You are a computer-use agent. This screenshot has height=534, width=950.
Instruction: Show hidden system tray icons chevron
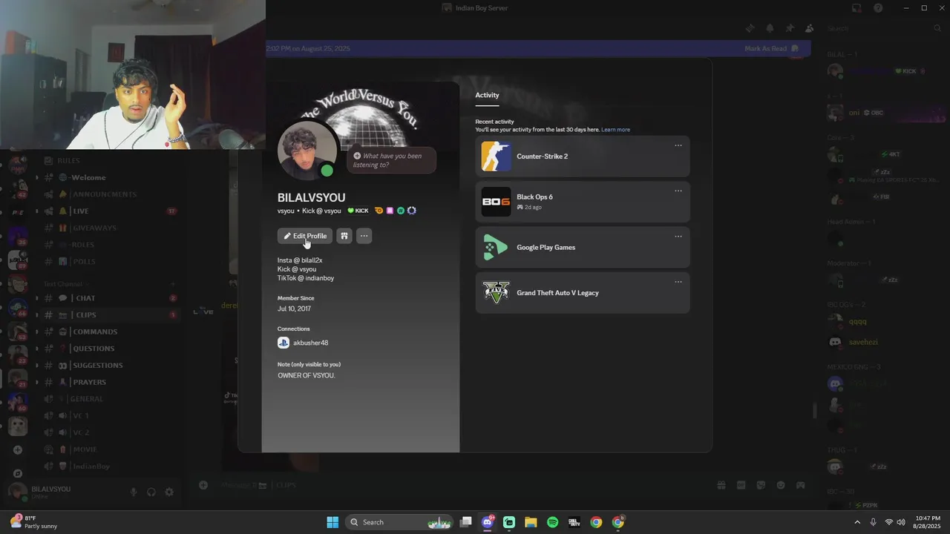pos(857,522)
